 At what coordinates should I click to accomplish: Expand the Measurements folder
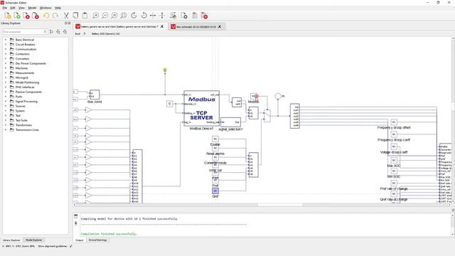(x=6, y=73)
